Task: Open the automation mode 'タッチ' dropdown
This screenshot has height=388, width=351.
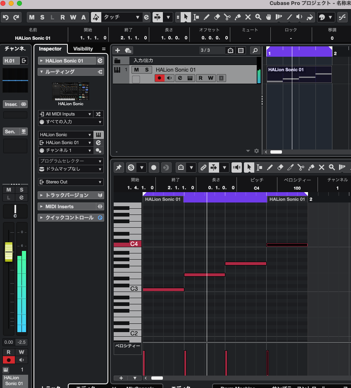Action: pos(121,17)
